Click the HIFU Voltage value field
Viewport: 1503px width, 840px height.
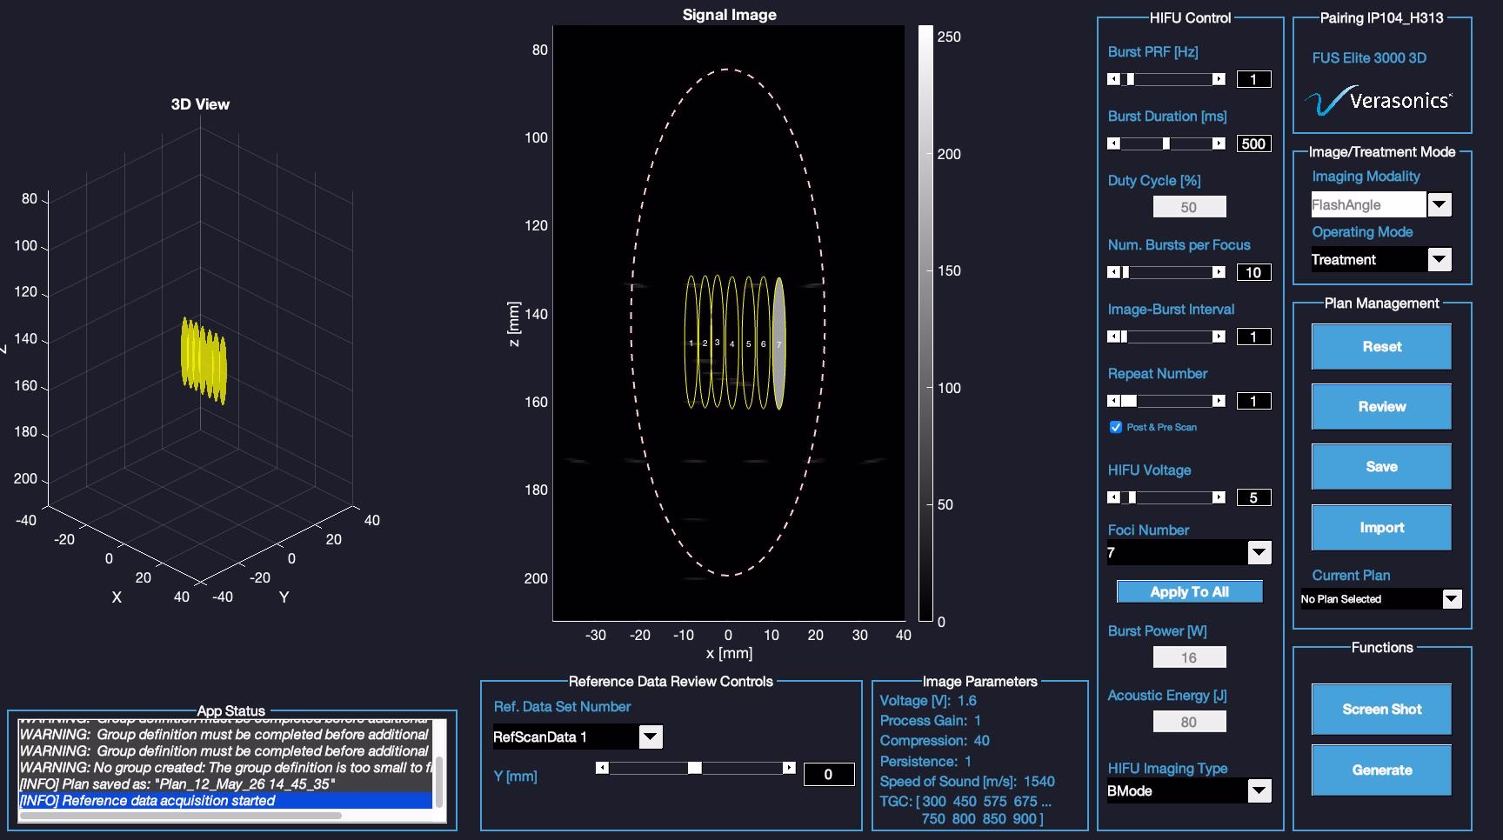point(1253,497)
